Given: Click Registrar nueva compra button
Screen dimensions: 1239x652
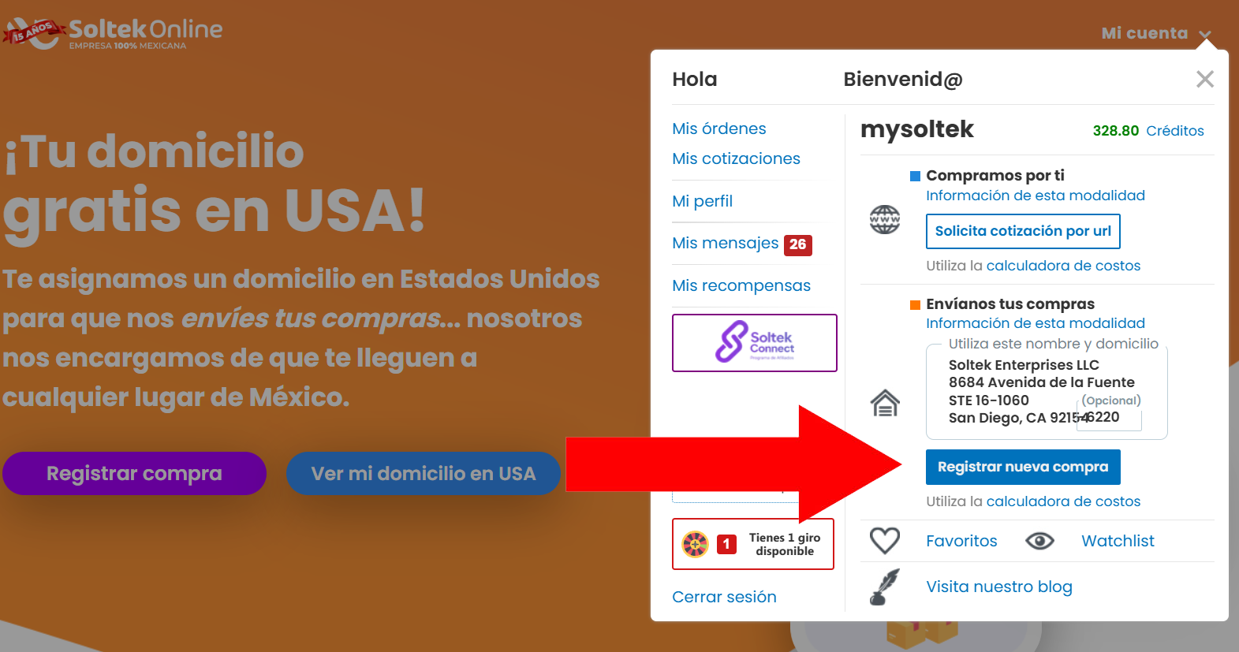Looking at the screenshot, I should 1023,467.
